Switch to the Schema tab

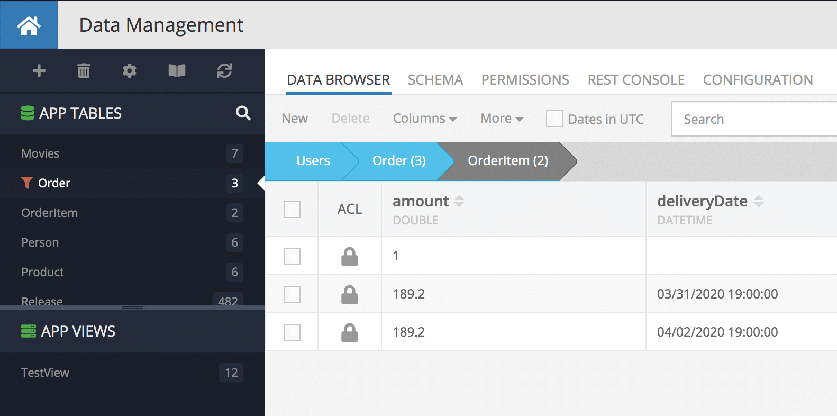tap(435, 80)
